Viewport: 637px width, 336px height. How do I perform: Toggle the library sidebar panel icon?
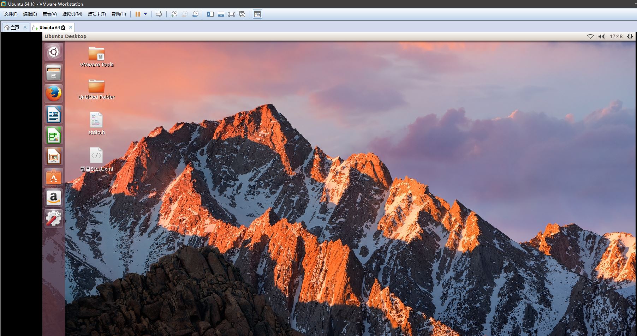(x=210, y=14)
